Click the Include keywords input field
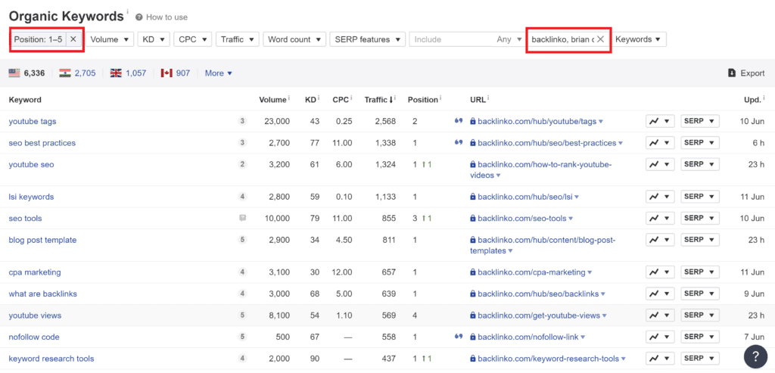Viewport: 775px width, 373px height. click(x=453, y=39)
